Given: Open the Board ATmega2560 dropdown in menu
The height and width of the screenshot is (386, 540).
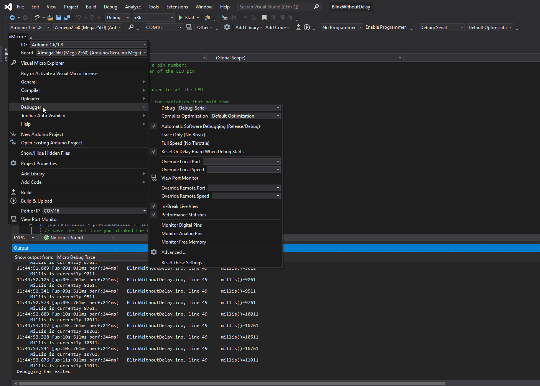Looking at the screenshot, I should point(92,53).
